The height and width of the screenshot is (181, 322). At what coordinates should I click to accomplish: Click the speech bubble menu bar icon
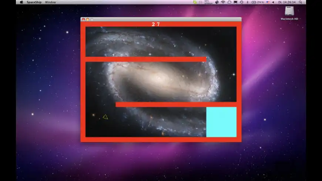pyautogui.click(x=229, y=2)
